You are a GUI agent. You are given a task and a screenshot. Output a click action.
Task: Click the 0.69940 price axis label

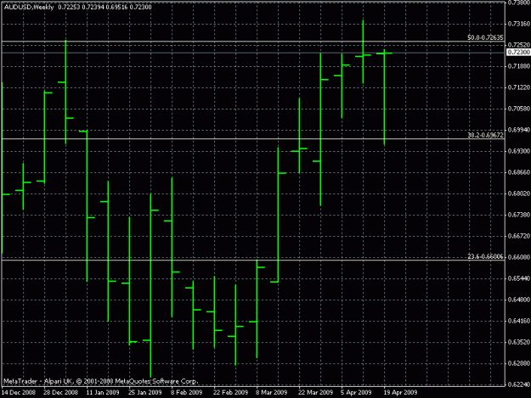point(518,130)
